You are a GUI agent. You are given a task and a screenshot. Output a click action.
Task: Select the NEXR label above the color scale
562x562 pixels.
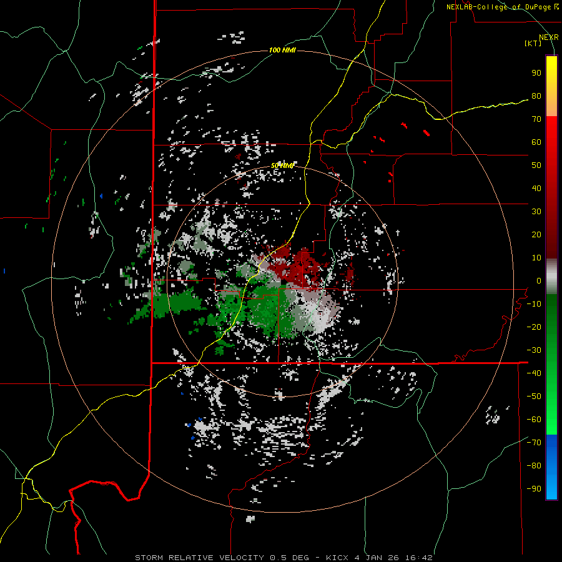(548, 37)
